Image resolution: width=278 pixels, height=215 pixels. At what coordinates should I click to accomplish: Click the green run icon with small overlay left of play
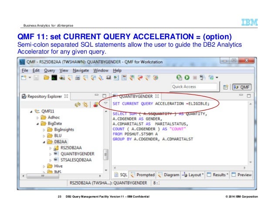click(x=179, y=78)
